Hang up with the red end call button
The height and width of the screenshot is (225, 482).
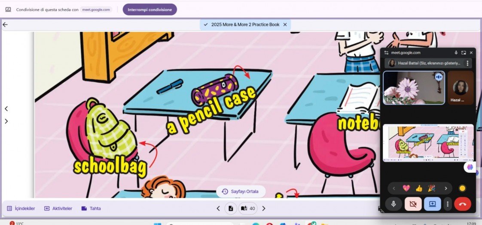click(x=462, y=204)
